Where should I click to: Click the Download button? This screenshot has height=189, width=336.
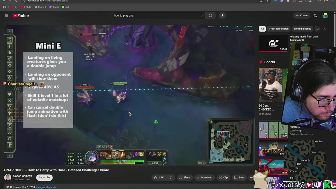click(204, 177)
